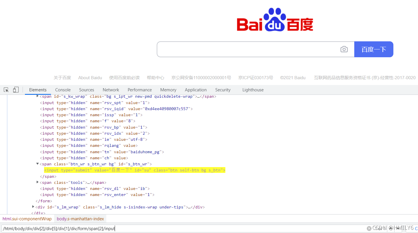Select the closing </form> tag line
The image size is (418, 233).
pyautogui.click(x=44, y=201)
